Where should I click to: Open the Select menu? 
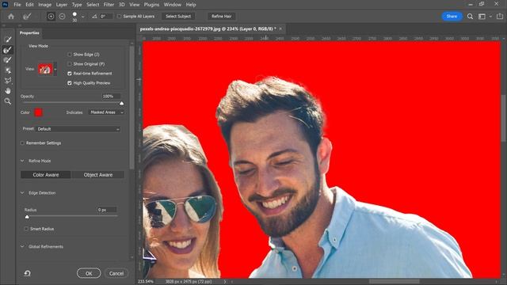coord(93,5)
